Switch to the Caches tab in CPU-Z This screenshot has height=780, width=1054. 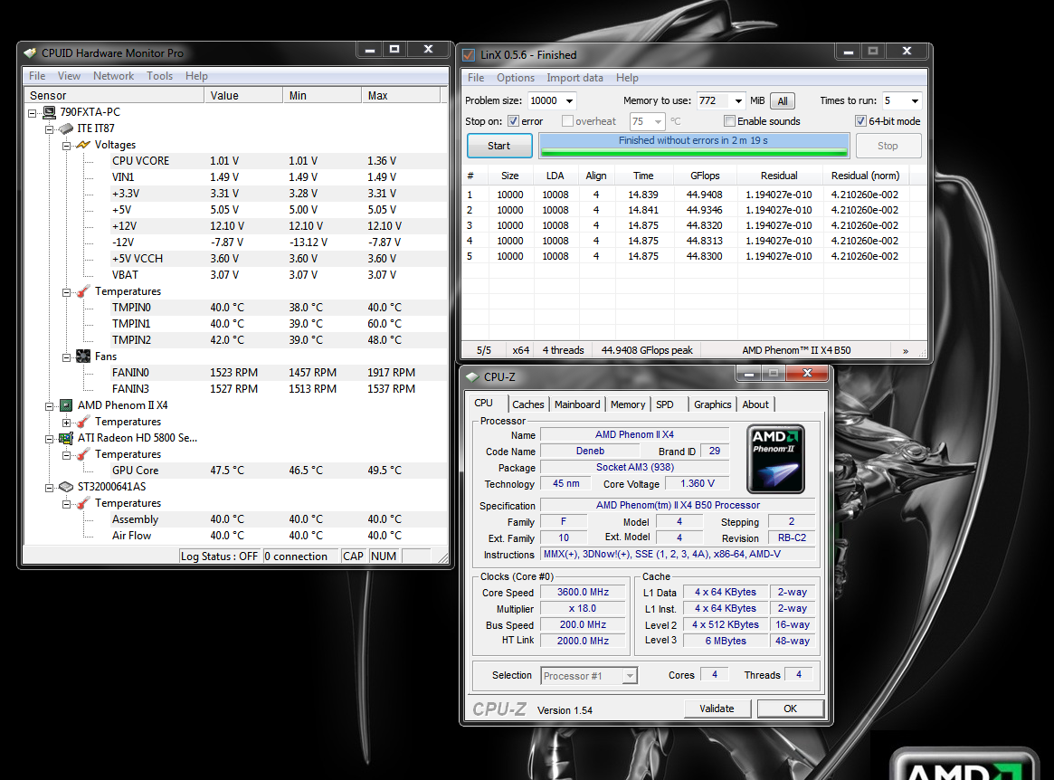click(x=527, y=404)
